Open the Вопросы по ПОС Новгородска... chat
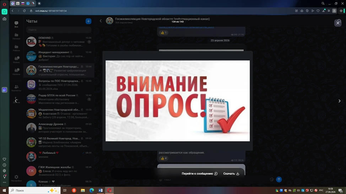The width and height of the screenshot is (346, 194). (x=59, y=85)
